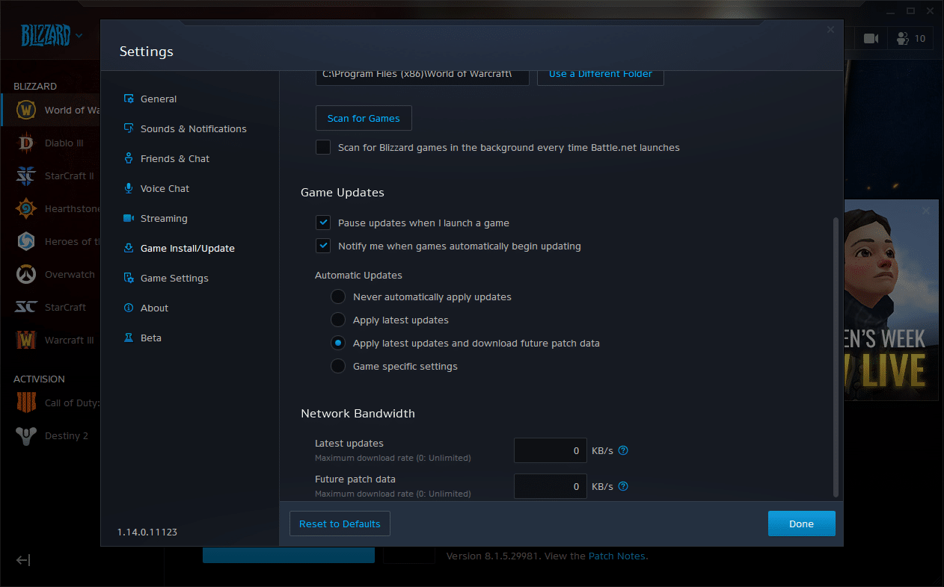Click the World of Warcraft game icon
The width and height of the screenshot is (944, 587).
[26, 110]
